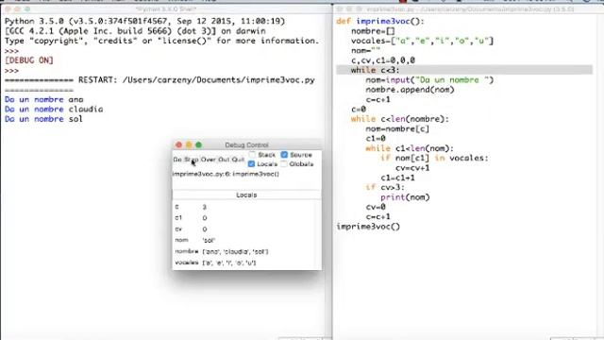This screenshot has width=604, height=340.
Task: Click 'if nom[c1] in vocales:' line
Action: point(434,158)
